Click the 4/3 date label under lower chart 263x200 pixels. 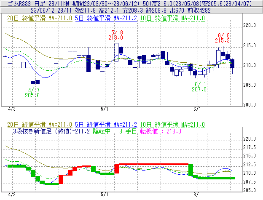[12, 195]
